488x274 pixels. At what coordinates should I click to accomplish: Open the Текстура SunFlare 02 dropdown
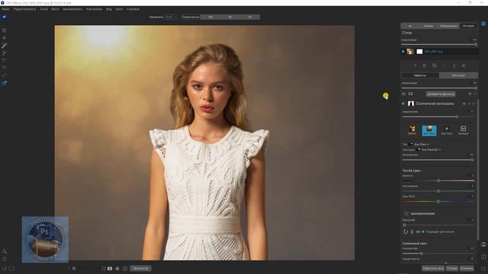point(429,150)
